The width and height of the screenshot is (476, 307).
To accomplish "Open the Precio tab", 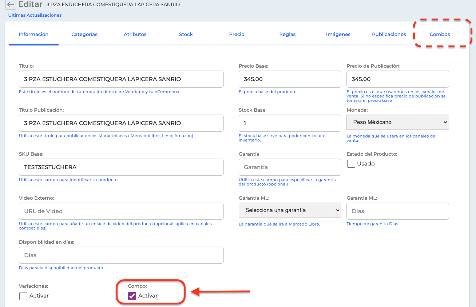I will click(237, 34).
